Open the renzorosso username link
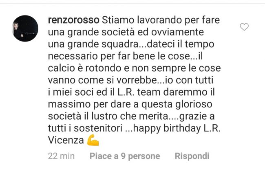265x169 pixels. pyautogui.click(x=74, y=20)
